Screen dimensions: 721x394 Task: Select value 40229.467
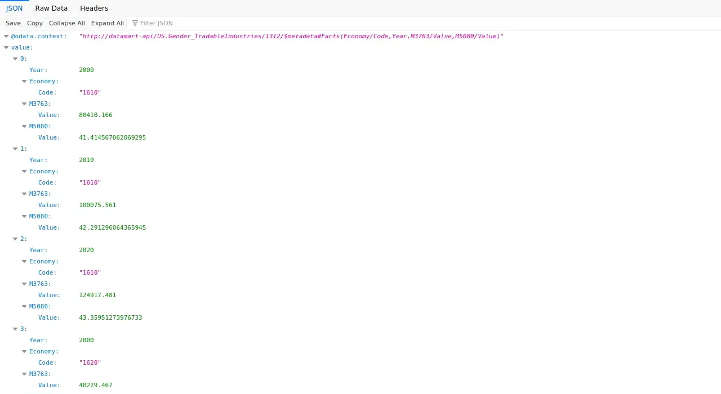pos(96,385)
